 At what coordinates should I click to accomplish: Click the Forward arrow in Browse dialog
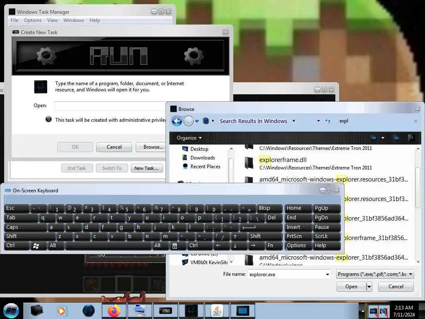coord(189,121)
